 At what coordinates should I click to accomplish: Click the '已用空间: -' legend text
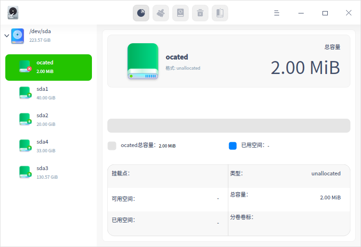(x=255, y=145)
